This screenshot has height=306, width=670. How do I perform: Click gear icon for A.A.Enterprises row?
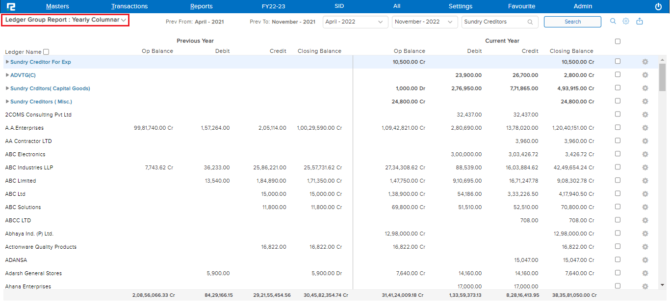(645, 128)
